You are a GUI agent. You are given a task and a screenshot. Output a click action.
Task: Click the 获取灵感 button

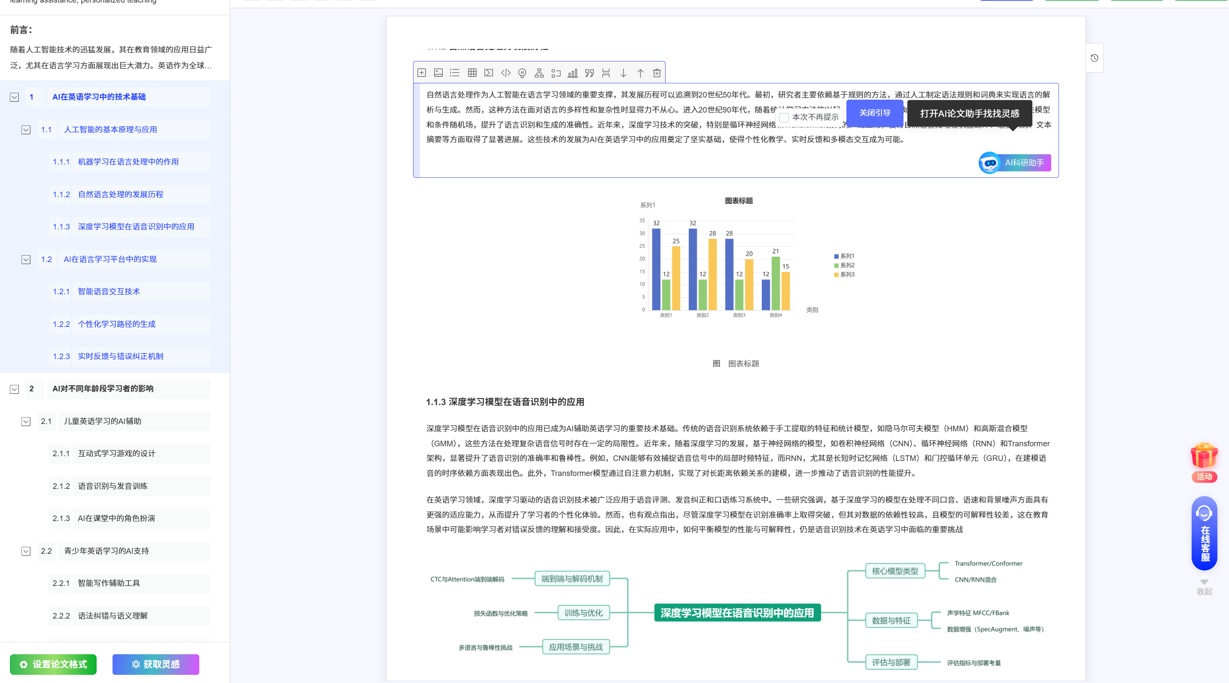tap(155, 665)
